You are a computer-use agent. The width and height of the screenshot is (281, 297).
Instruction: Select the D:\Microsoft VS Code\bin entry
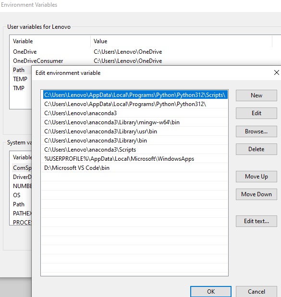[x=134, y=168]
